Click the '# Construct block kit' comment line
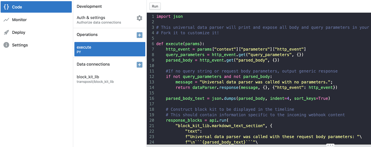 (x=230, y=109)
